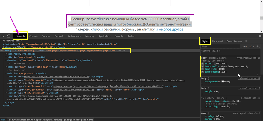Open the Event Listeners pane tab

[234, 41]
